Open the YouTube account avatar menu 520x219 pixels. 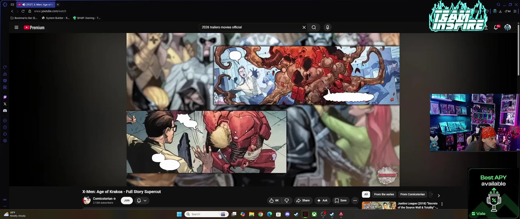[508, 27]
